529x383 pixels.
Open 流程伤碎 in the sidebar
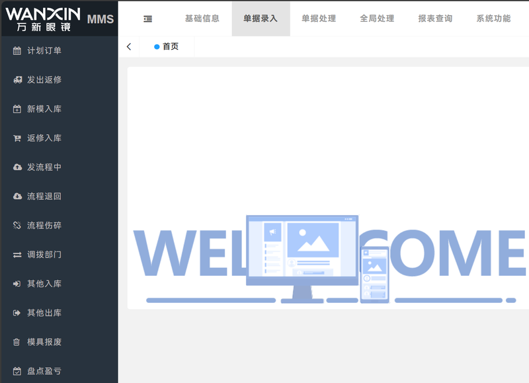59,226
